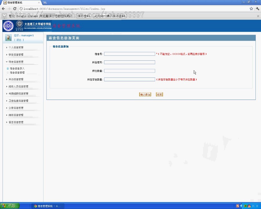
Task: Click the QQ penguin tray icon
Action: [x=249, y=206]
